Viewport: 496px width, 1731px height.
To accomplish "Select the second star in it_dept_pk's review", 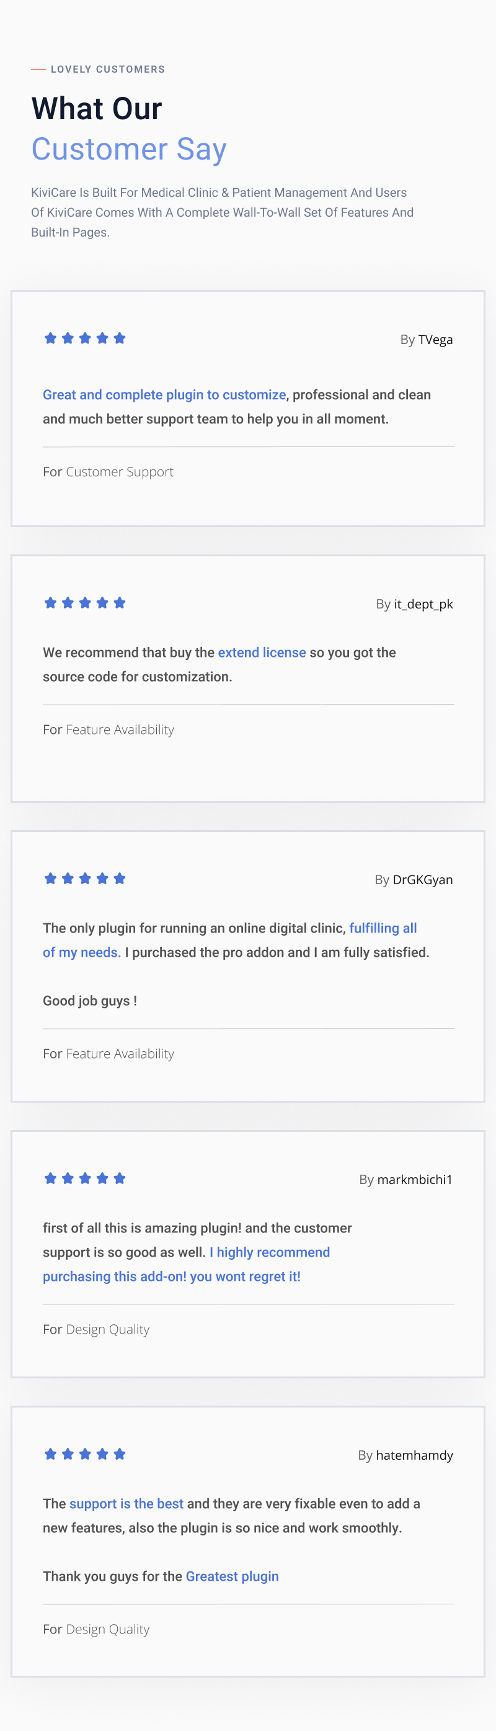I will click(x=68, y=603).
